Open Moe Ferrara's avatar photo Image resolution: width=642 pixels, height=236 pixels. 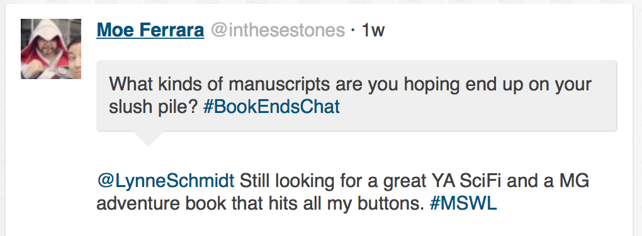click(x=51, y=49)
